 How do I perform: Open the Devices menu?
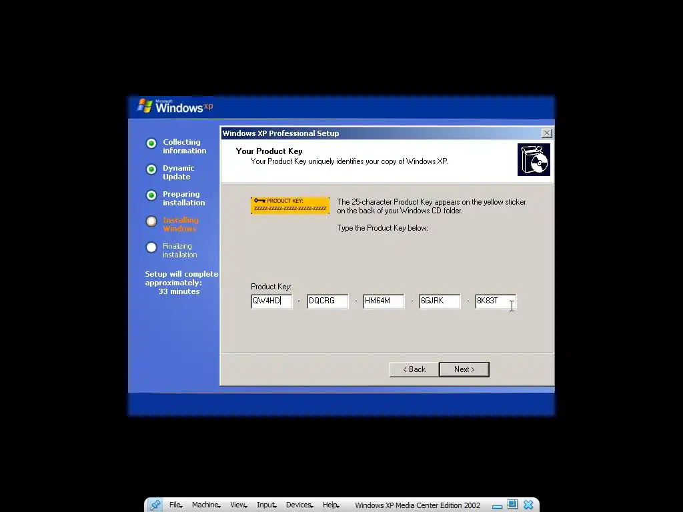299,505
